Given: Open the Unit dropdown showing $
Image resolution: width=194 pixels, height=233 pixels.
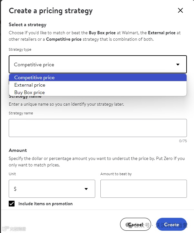Looking at the screenshot, I should (x=52, y=189).
